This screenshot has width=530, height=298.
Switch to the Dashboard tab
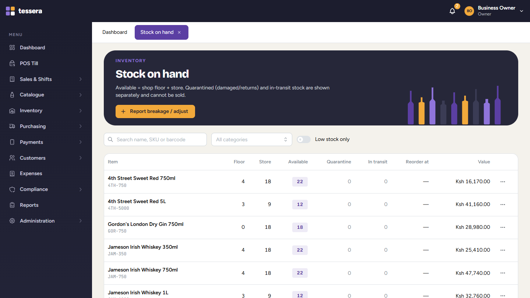[x=115, y=32]
